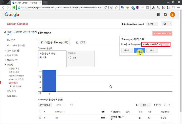Open Fetch As Google in sidebar

[x=16, y=76]
